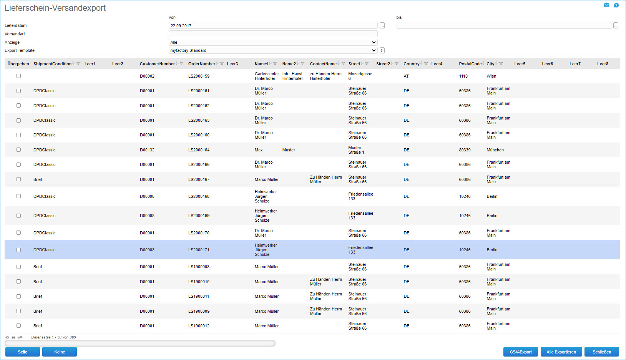Click the filter funnel for CustomerNumber column
Screen dimensions: 626x360
181,64
